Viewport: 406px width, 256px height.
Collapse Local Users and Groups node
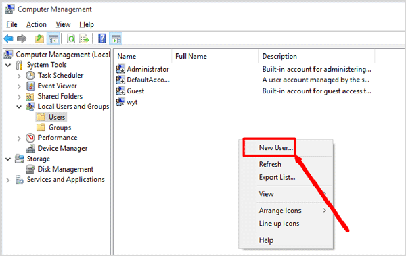19,107
